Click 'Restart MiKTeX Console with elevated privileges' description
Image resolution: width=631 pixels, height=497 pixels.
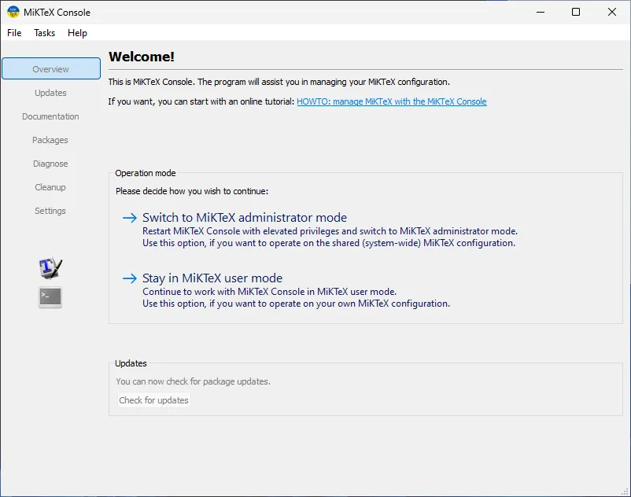[x=330, y=231]
